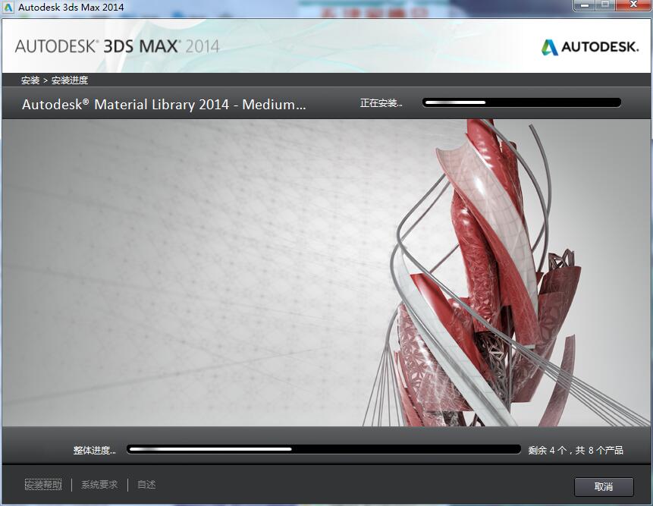
Task: Close the Autodesk 3ds Max installer window
Action: coord(633,5)
